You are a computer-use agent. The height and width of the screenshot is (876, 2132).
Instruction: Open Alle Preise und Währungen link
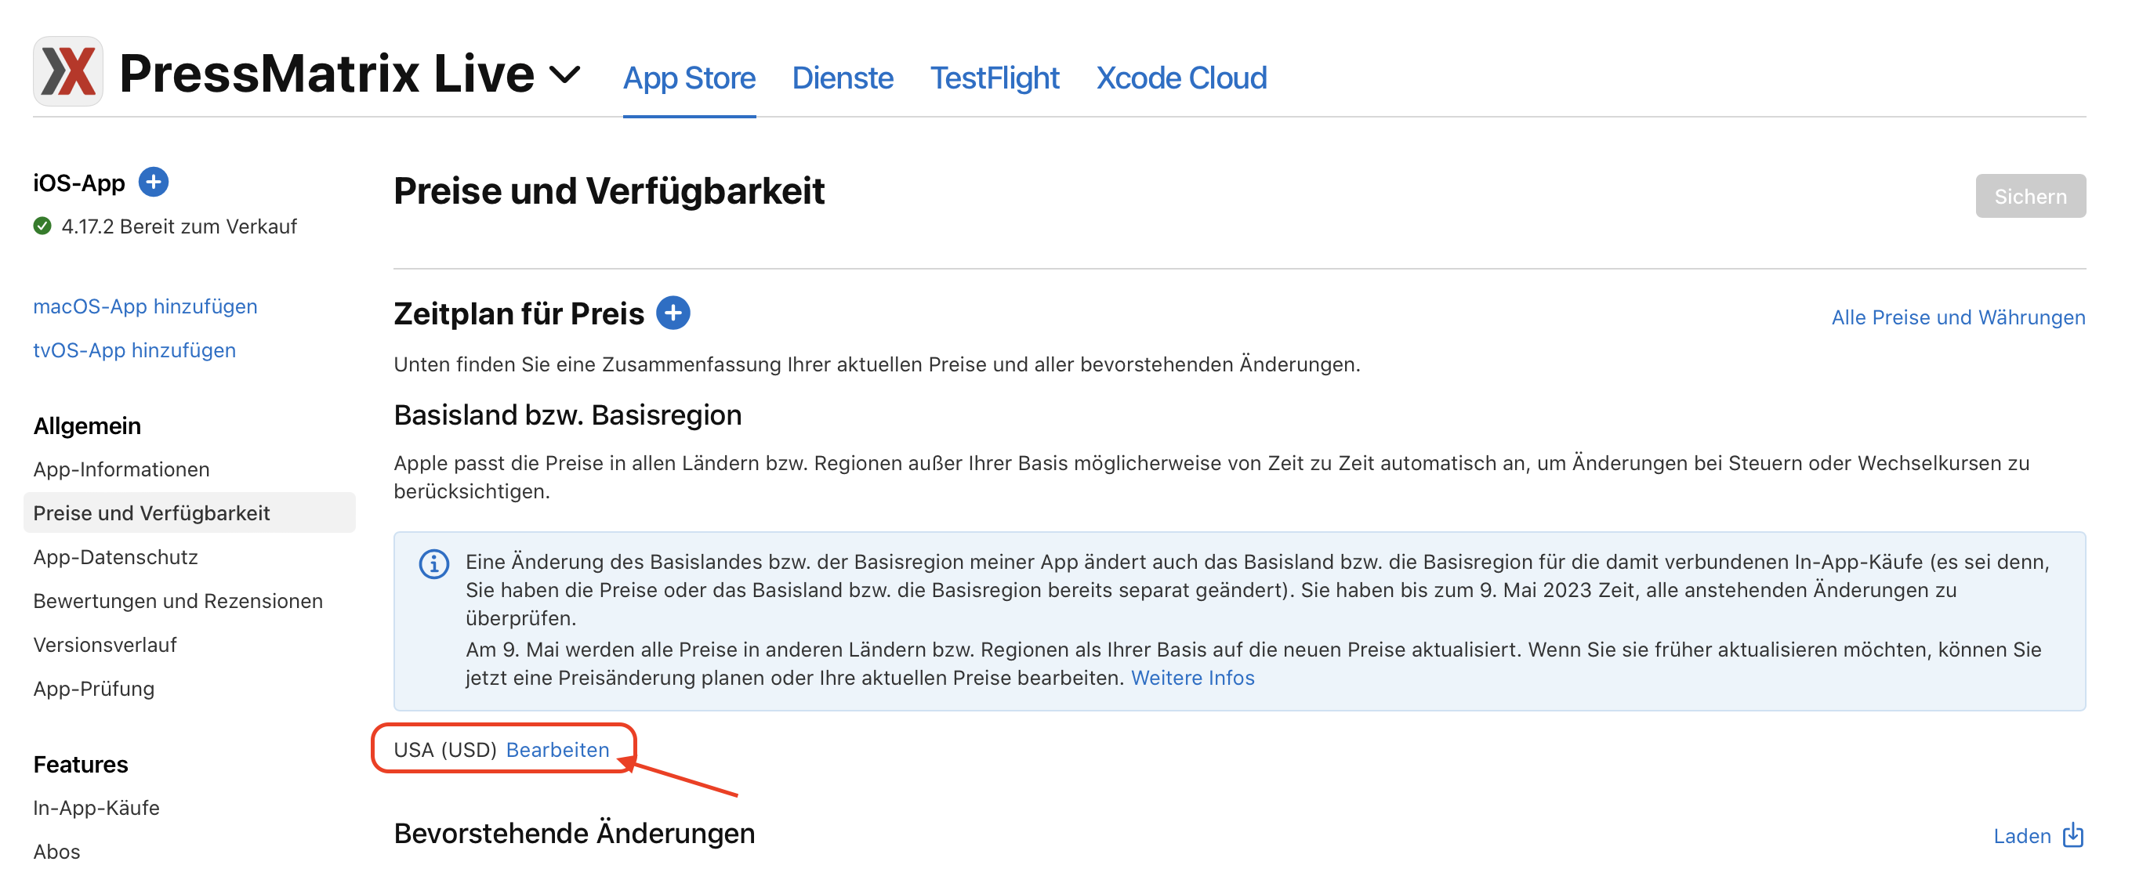tap(1958, 317)
